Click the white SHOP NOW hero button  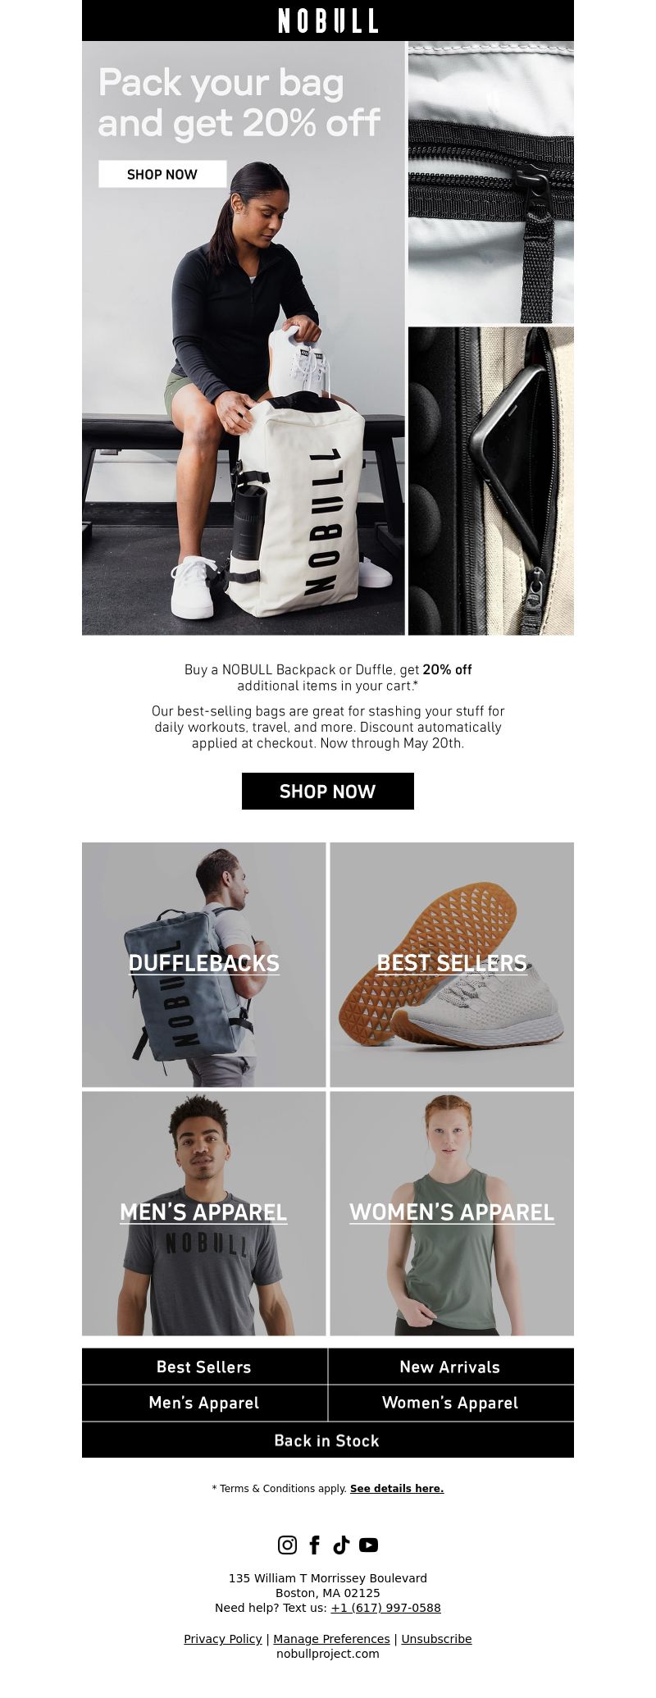pos(162,174)
